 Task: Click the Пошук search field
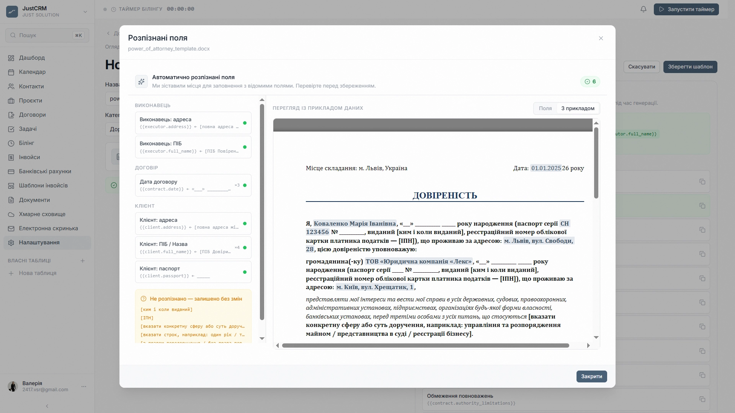pos(47,35)
